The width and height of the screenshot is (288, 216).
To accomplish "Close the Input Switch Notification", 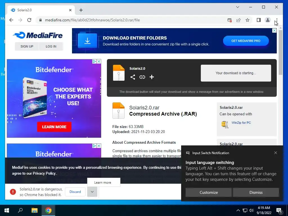I will [x=276, y=153].
